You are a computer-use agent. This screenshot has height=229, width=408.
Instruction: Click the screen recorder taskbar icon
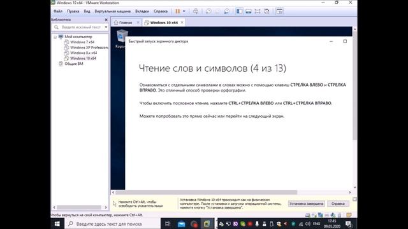point(194,224)
